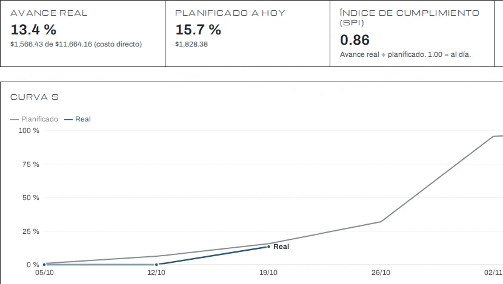This screenshot has width=503, height=284.
Task: Click the '13.4 %' value
Action: (33, 30)
